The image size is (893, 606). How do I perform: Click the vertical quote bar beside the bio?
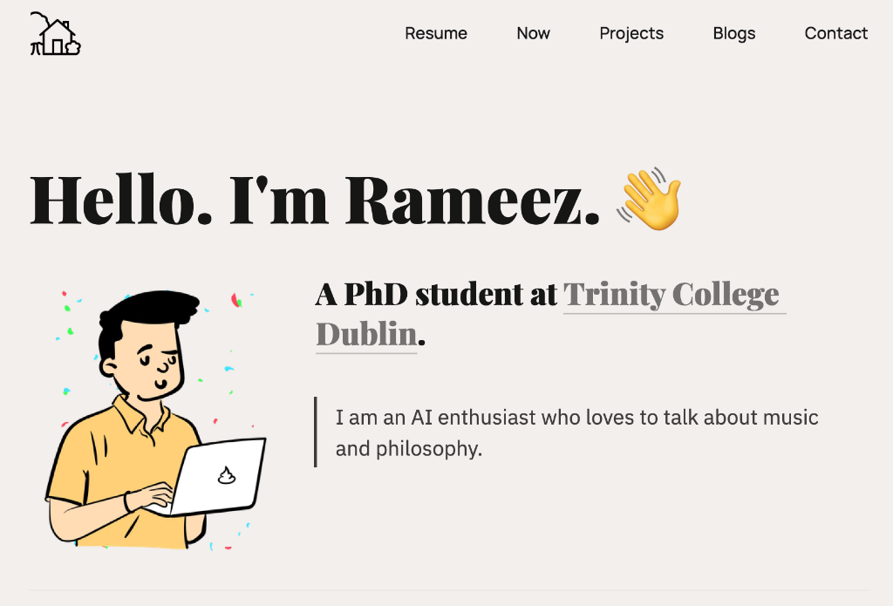click(317, 432)
